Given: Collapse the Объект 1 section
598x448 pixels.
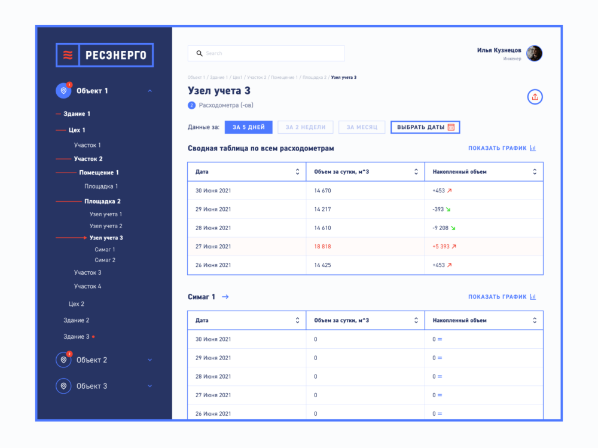Looking at the screenshot, I should pyautogui.click(x=150, y=91).
